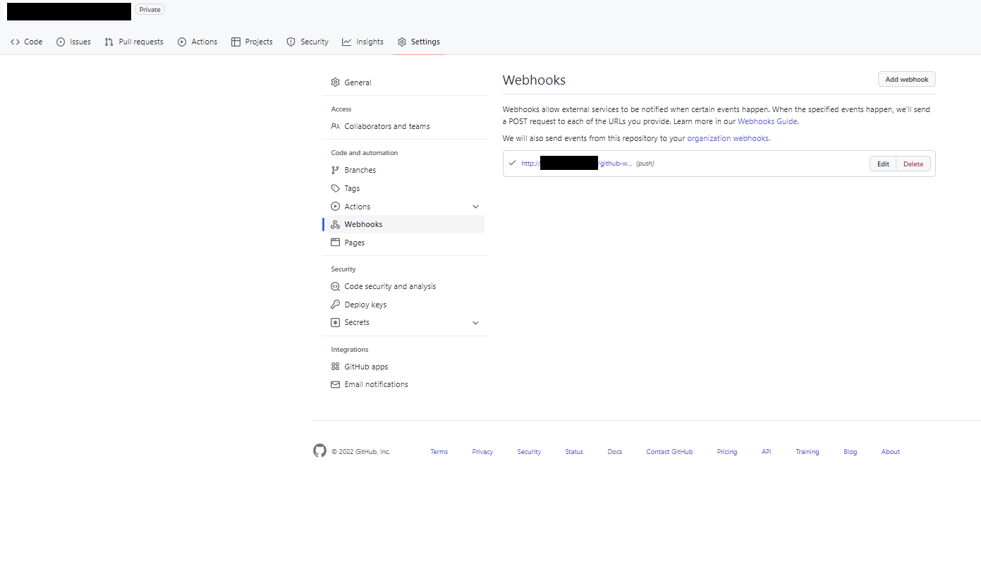Click the Code security and analysis icon

(x=336, y=286)
